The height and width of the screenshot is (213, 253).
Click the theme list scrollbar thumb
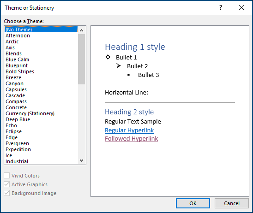click(x=81, y=59)
